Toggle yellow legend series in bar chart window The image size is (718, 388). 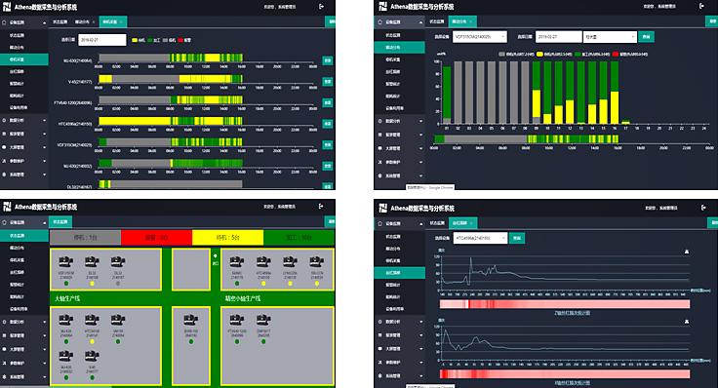coord(554,54)
